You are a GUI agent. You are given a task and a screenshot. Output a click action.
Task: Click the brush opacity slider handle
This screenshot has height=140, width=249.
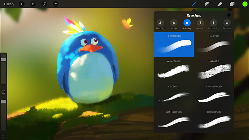click(x=3, y=101)
